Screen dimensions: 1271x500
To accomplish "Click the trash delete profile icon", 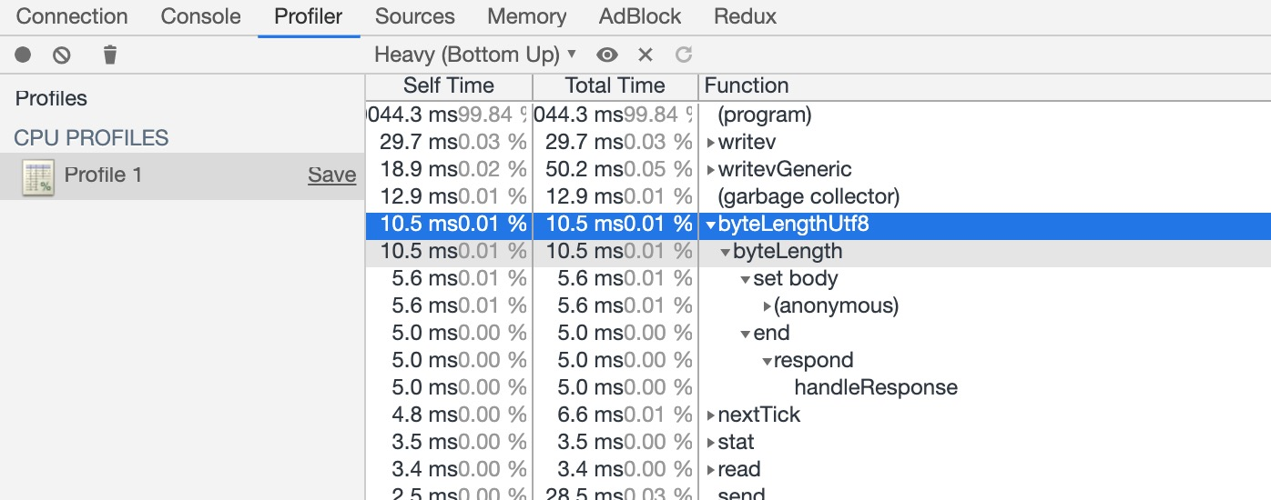I will (110, 55).
